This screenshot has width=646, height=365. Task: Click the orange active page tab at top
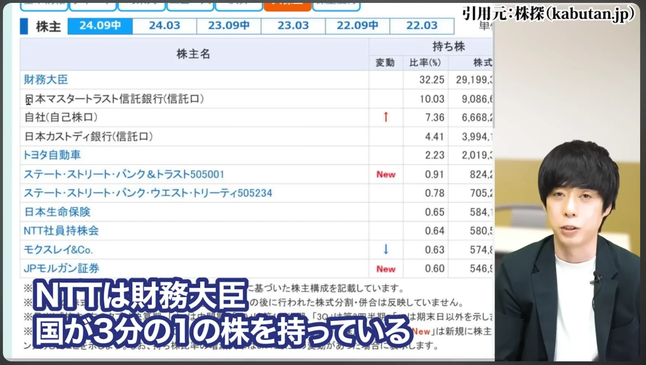pos(288,7)
